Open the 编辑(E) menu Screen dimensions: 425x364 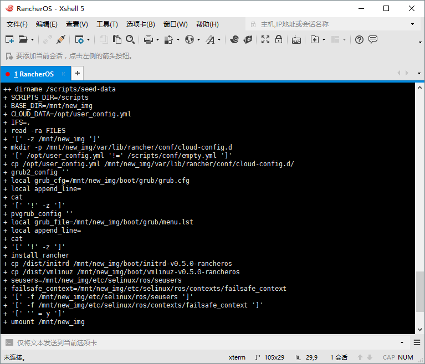tap(47, 24)
